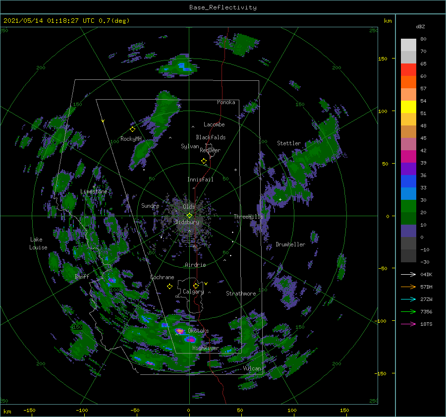Screen dimensions: 446x417
Task: Click the Innisfail label
Action: 200,179
